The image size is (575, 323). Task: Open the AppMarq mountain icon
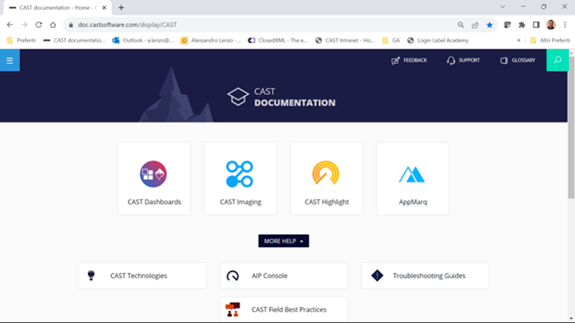coord(412,174)
